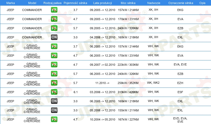This screenshot has width=211, height=124.
Task: Click GRAND CHEROKEE model in the EZH row
Action: click(32, 83)
